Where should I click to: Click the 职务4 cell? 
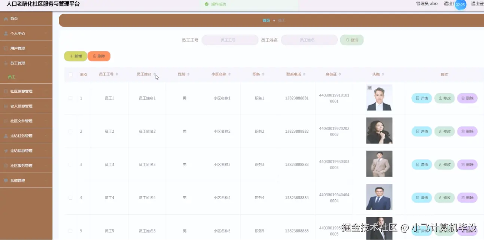click(259, 198)
